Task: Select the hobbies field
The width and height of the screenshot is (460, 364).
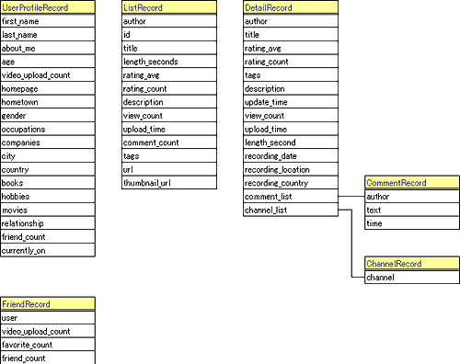Action: pos(48,196)
